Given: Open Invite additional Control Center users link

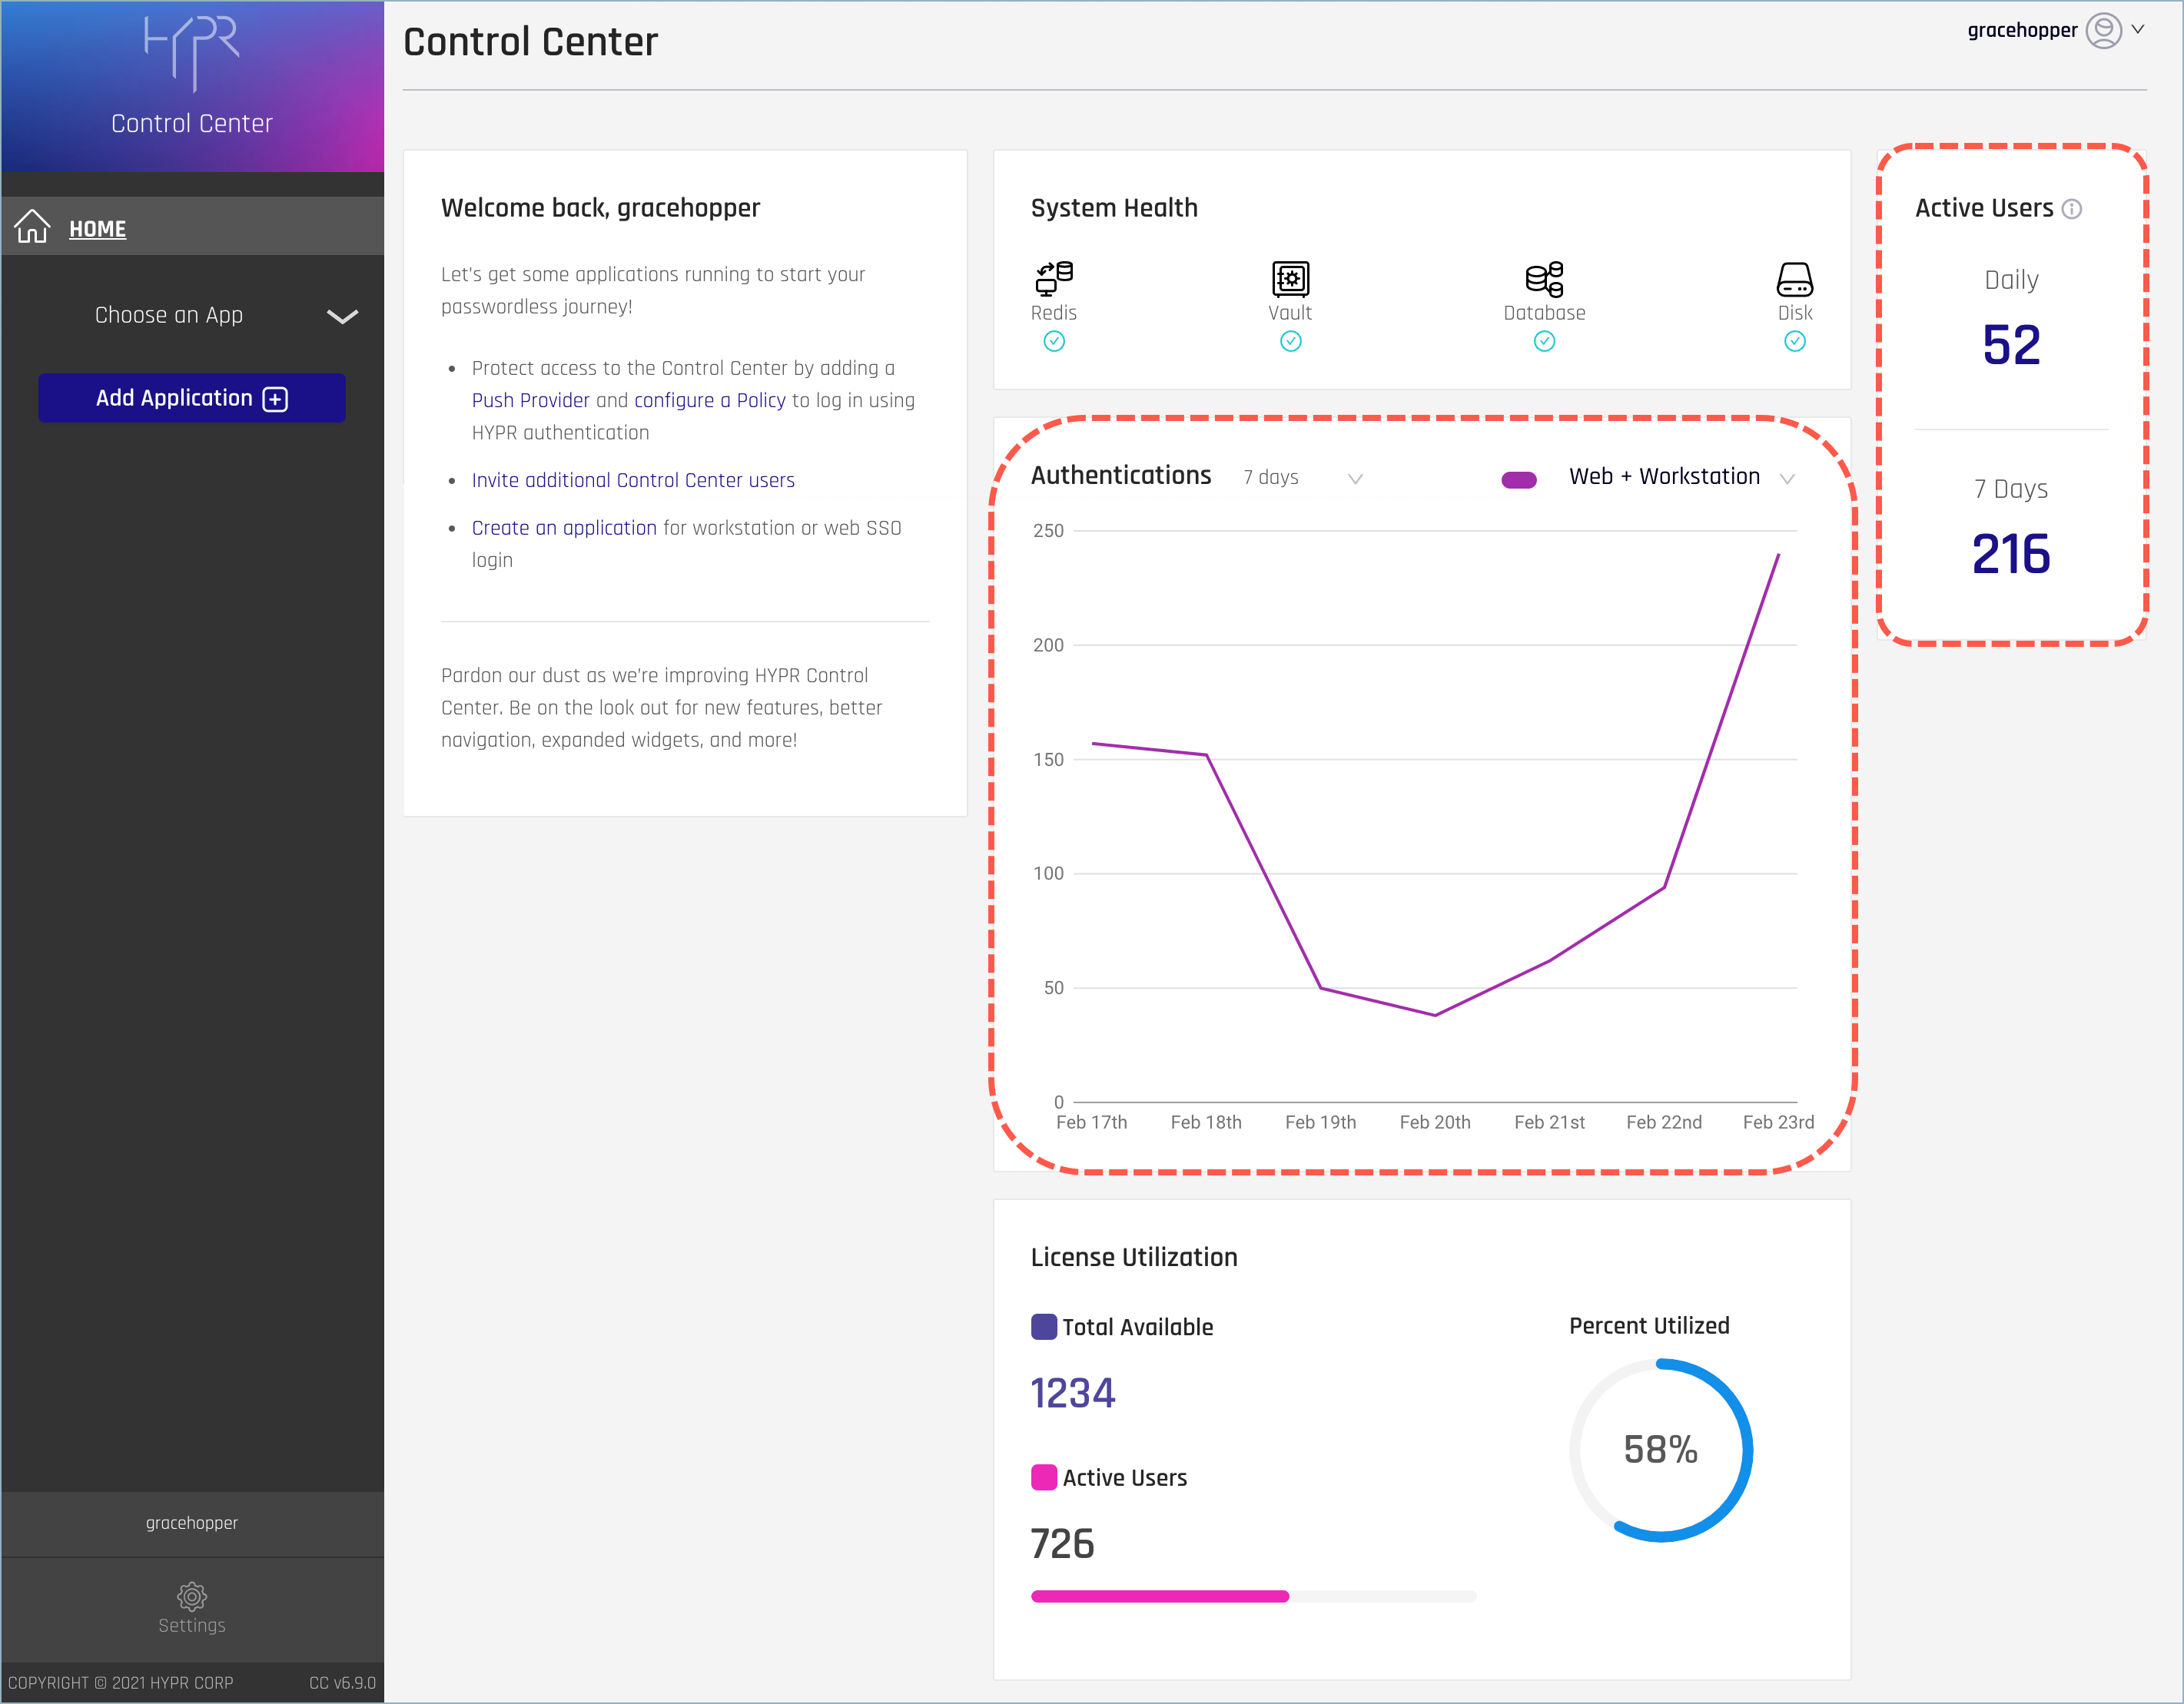Looking at the screenshot, I should [x=633, y=480].
